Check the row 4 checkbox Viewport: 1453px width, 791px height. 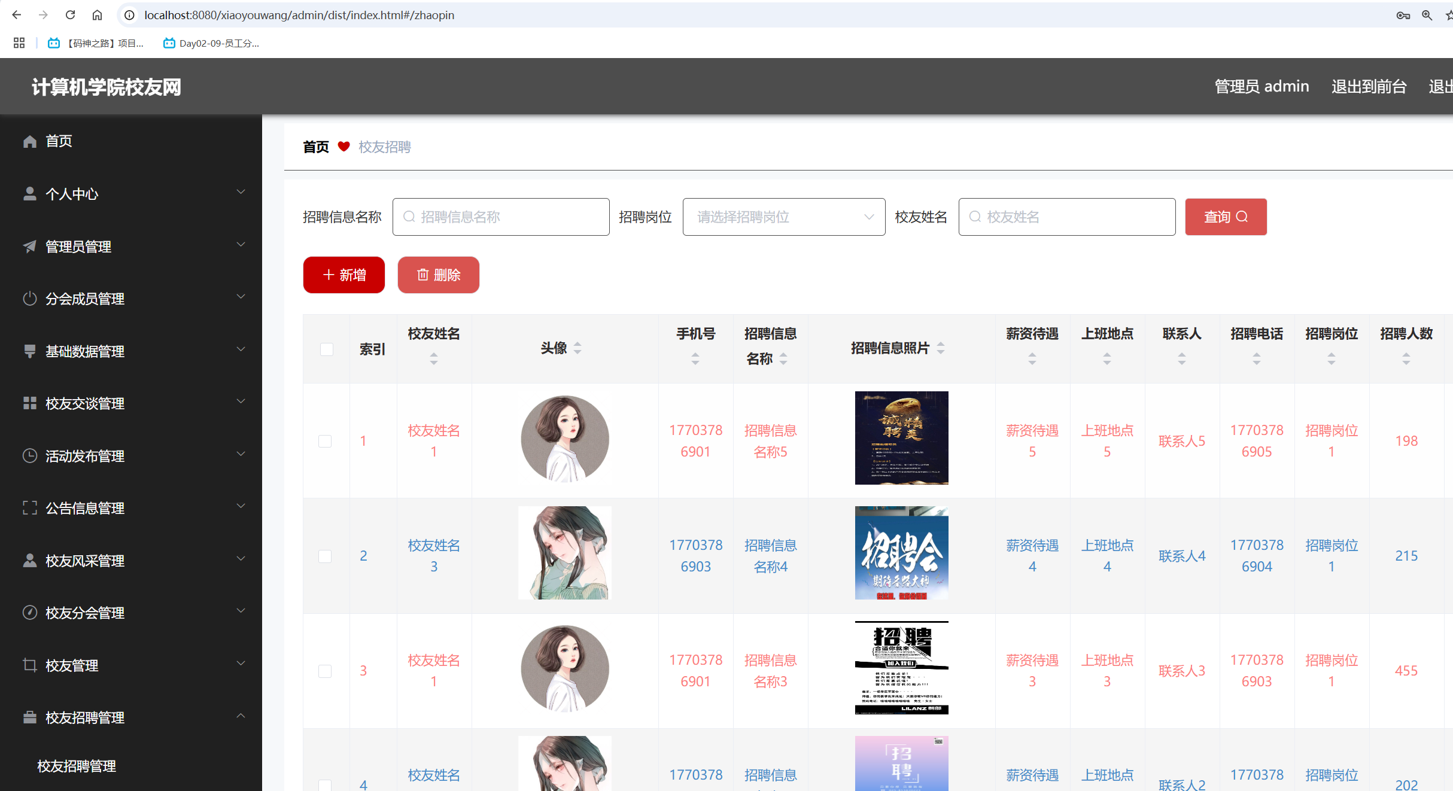click(325, 785)
